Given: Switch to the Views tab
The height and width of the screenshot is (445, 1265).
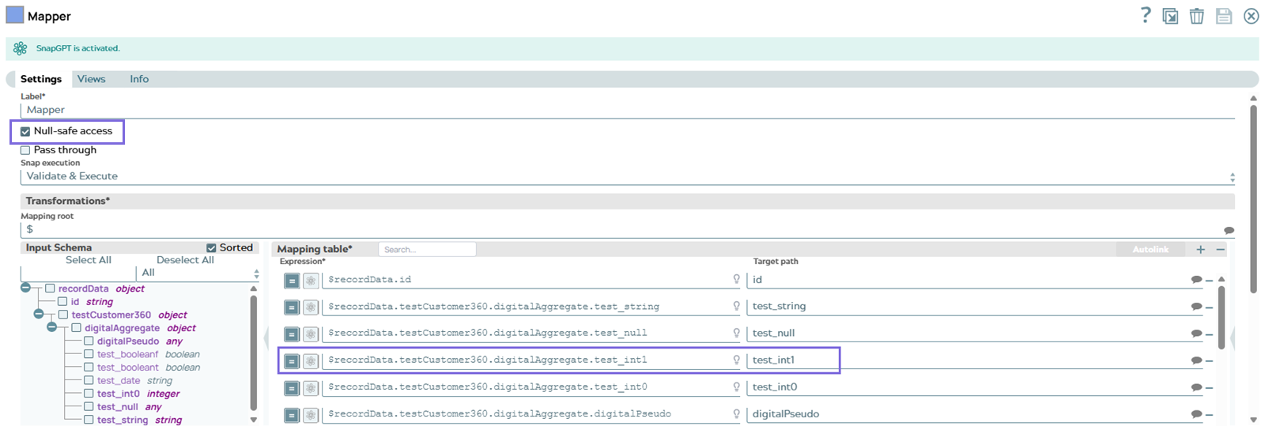Looking at the screenshot, I should (x=91, y=79).
